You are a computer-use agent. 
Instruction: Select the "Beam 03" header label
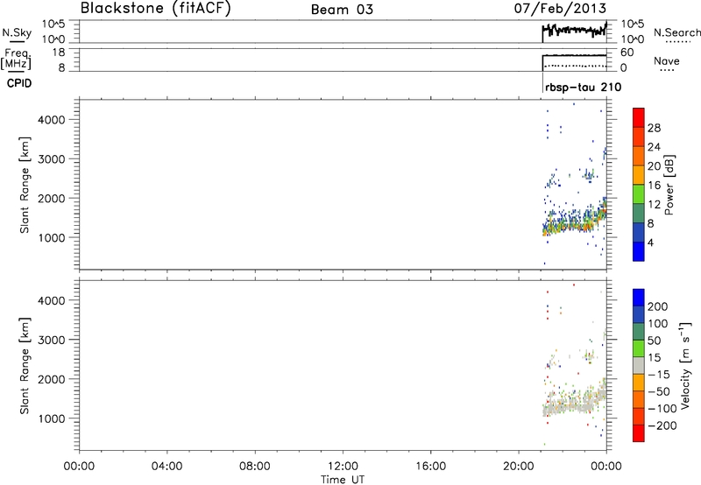tap(342, 10)
